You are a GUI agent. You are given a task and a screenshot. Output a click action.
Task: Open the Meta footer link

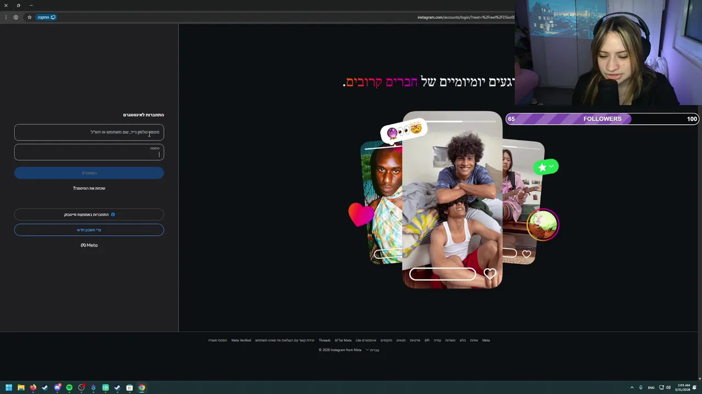point(486,340)
